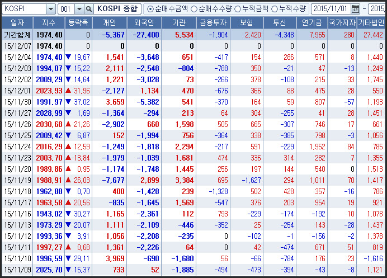Click the 보험 column header

pyautogui.click(x=247, y=23)
